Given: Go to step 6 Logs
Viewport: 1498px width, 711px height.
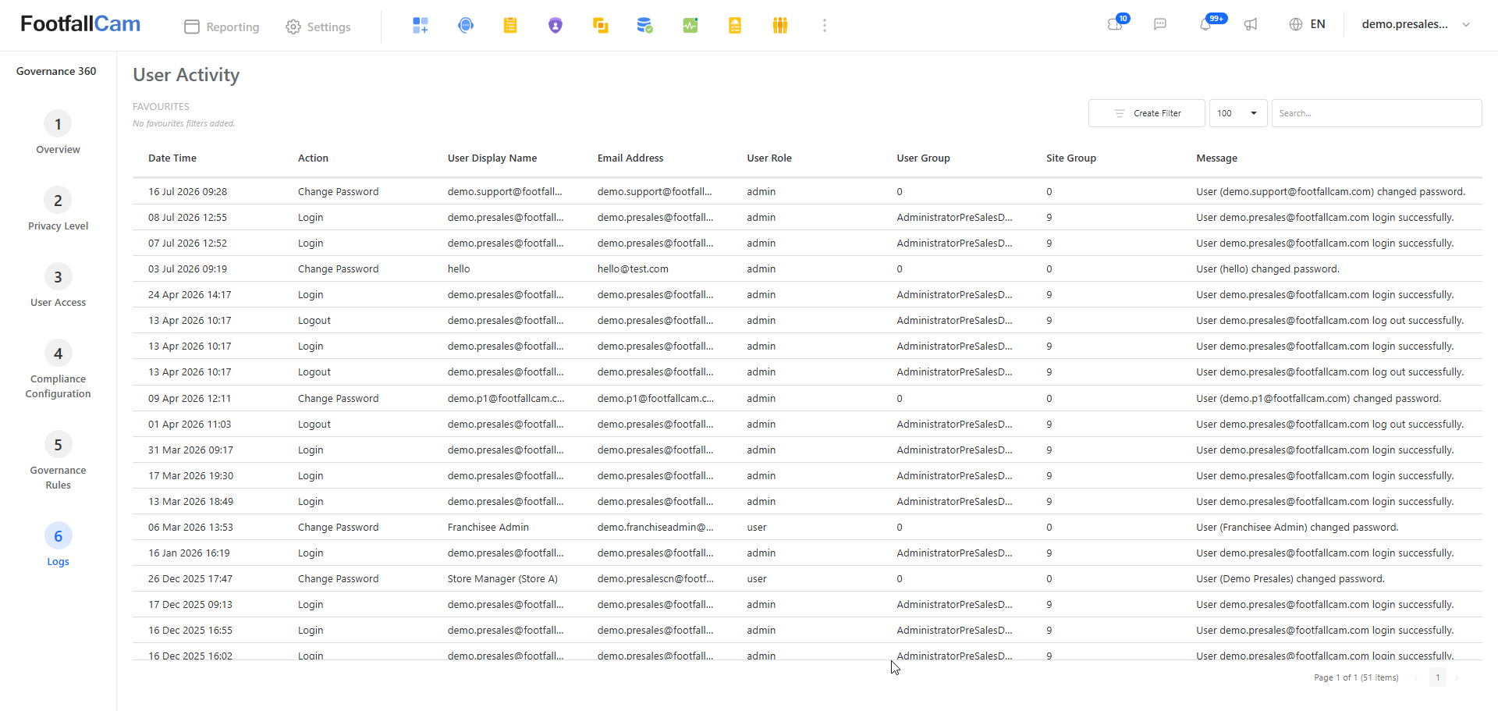Looking at the screenshot, I should (58, 545).
